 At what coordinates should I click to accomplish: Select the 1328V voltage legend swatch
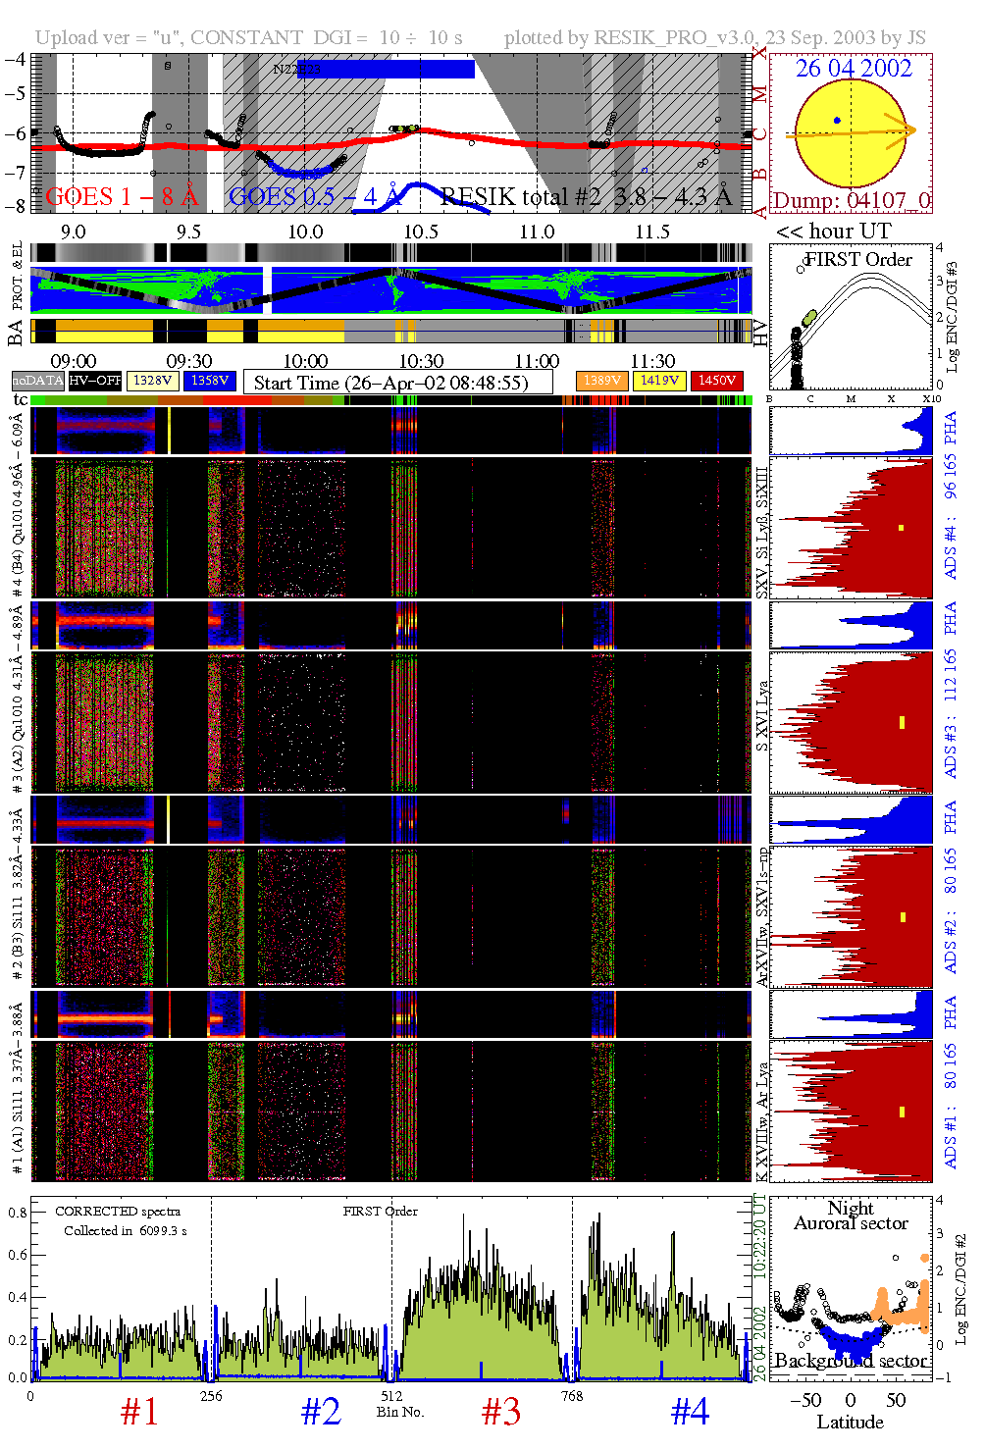tap(152, 381)
